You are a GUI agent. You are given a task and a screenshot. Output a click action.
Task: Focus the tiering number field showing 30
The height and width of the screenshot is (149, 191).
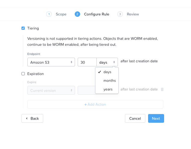pyautogui.click(x=87, y=62)
